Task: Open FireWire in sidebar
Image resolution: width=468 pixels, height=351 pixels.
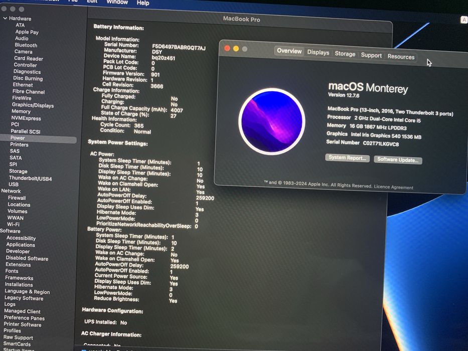Action: (x=22, y=98)
